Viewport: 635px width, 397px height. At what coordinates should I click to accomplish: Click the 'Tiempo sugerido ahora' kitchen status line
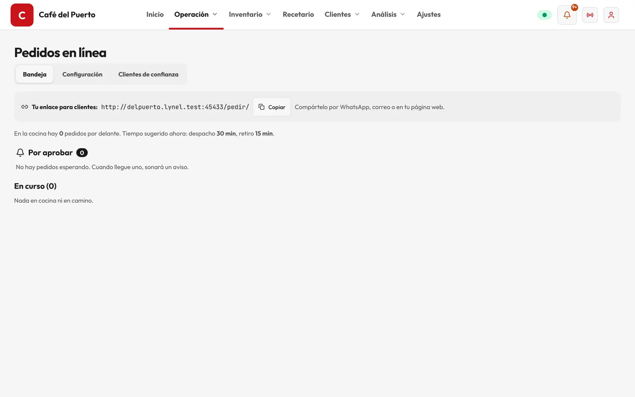click(144, 133)
